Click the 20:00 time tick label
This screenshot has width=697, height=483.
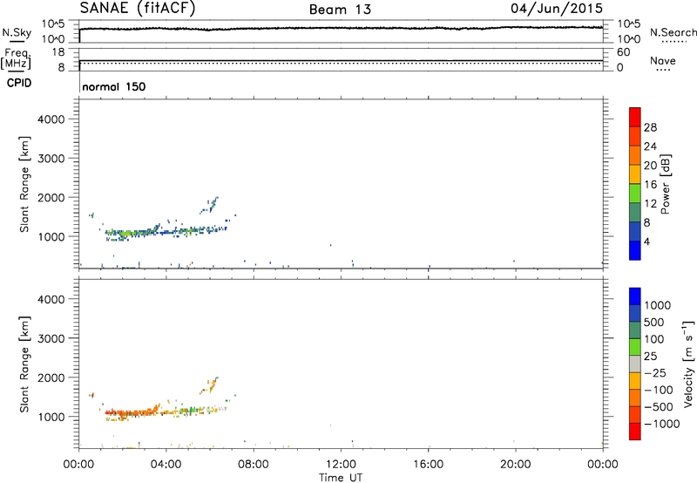515,465
